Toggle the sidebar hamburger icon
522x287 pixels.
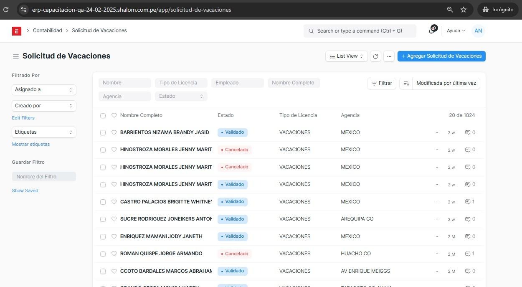point(16,56)
